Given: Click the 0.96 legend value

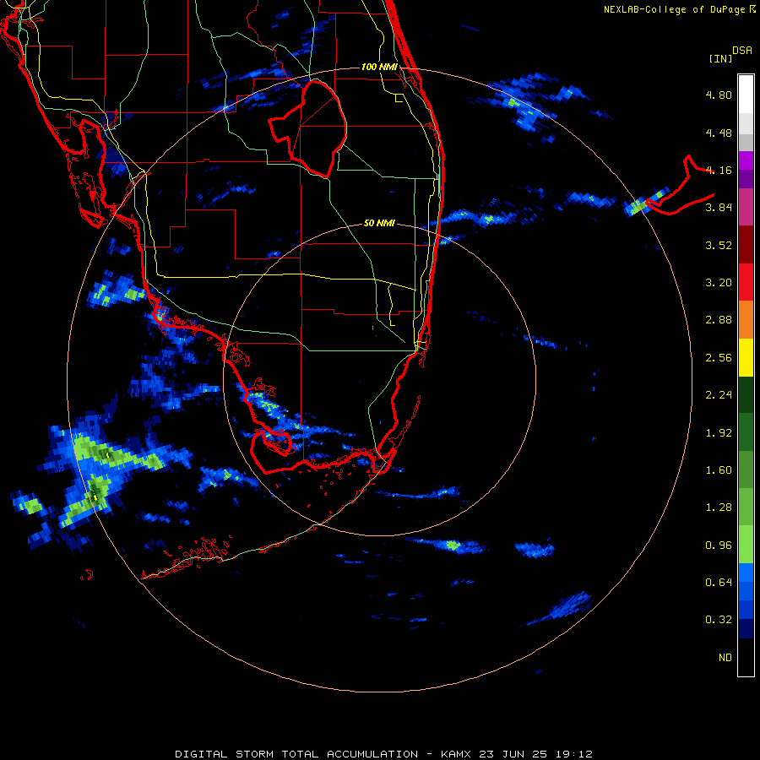Looking at the screenshot, I should coord(719,546).
